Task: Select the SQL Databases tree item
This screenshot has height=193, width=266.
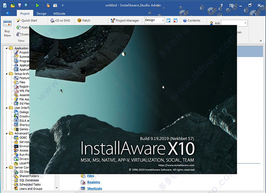Action: click(x=27, y=180)
